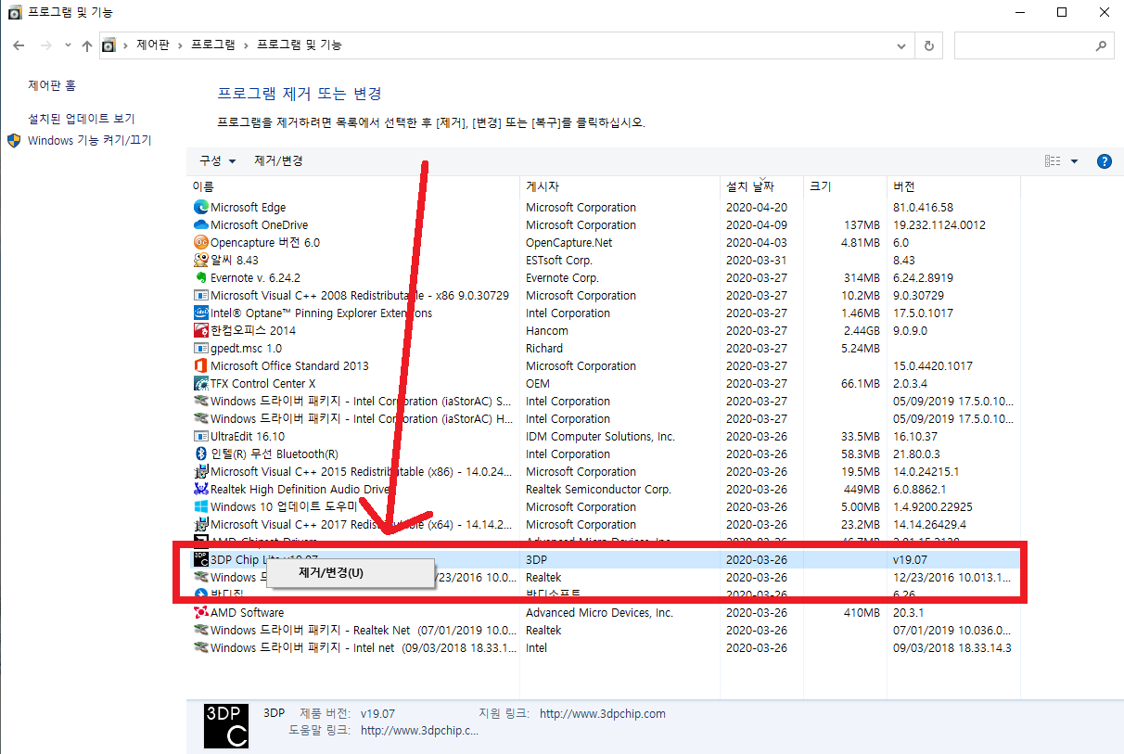Click the gpedt.msc 1.0 icon

coord(201,349)
